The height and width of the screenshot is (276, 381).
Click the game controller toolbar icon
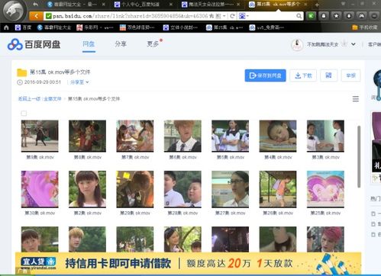point(361,16)
